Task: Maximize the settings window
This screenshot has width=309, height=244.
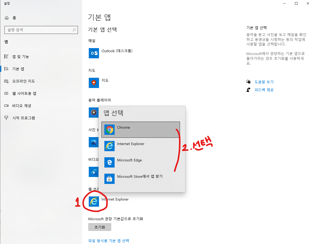Action: [296, 4]
